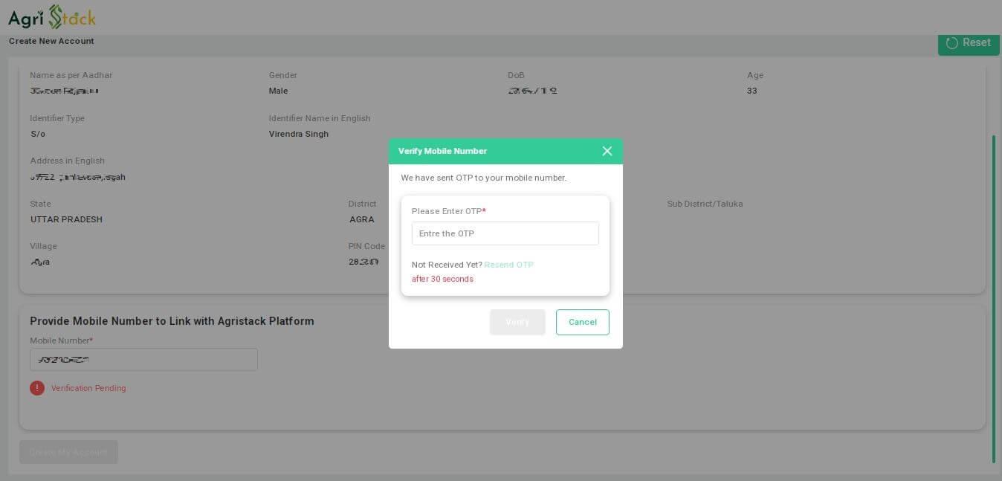Click the OTP entry field
Screen dimensions: 1002x481
[505, 233]
